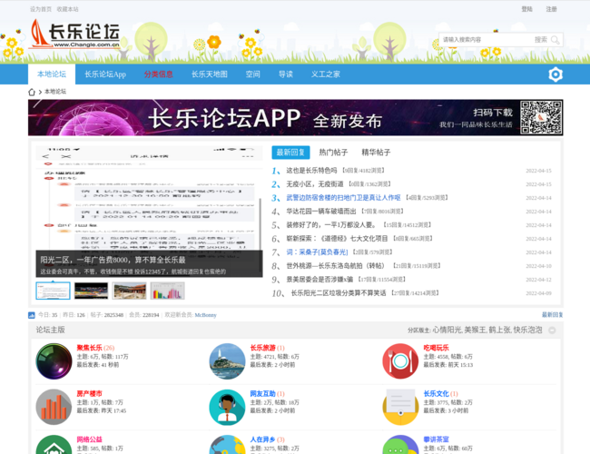The height and width of the screenshot is (454, 590).
Task: Click the search magnifier icon
Action: click(x=555, y=40)
